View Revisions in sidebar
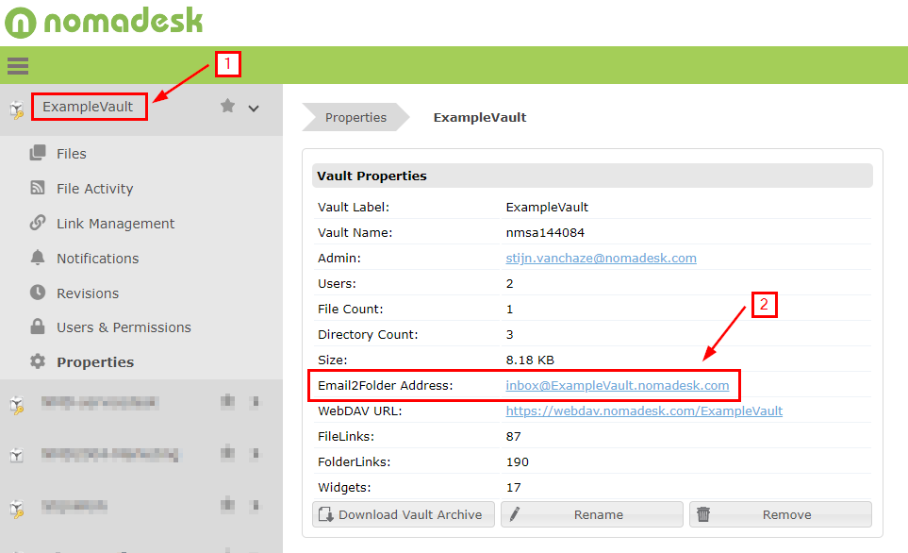The height and width of the screenshot is (553, 908). [x=88, y=293]
